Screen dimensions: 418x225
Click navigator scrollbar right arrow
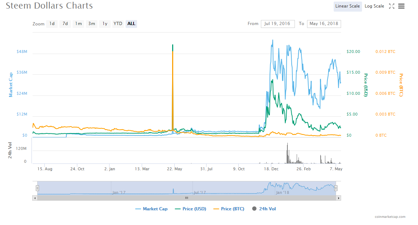click(x=339, y=198)
